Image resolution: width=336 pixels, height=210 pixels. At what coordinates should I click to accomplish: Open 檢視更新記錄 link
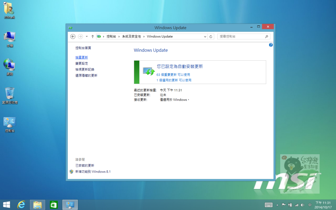(x=85, y=69)
